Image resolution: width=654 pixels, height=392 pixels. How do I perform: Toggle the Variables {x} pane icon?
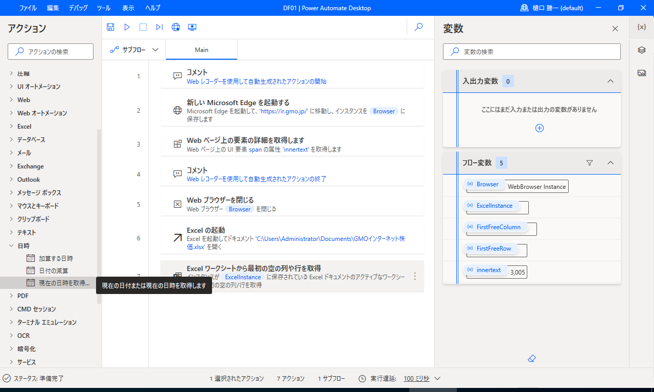(x=642, y=27)
